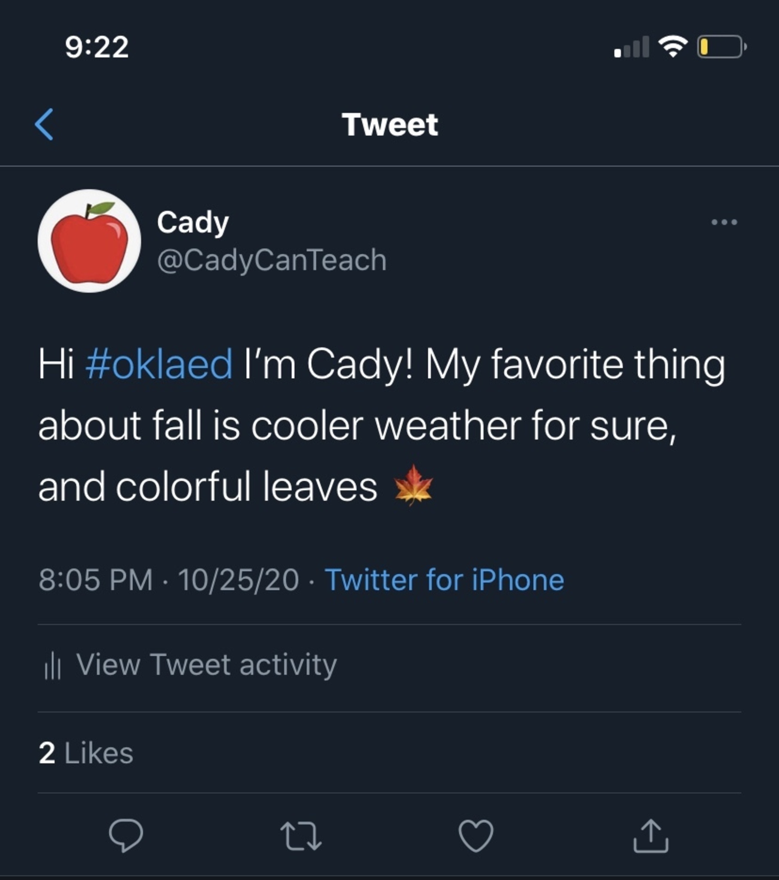Tap the low battery indicator
The width and height of the screenshot is (779, 880).
pos(721,46)
